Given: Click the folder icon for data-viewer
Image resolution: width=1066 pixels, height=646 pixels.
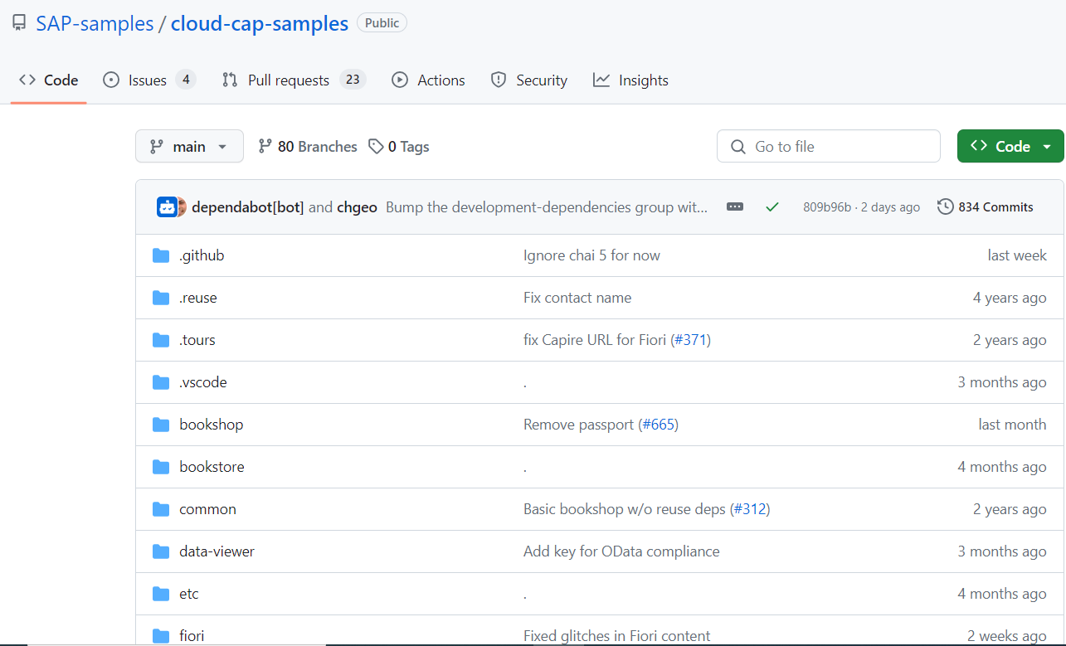Looking at the screenshot, I should pos(161,551).
